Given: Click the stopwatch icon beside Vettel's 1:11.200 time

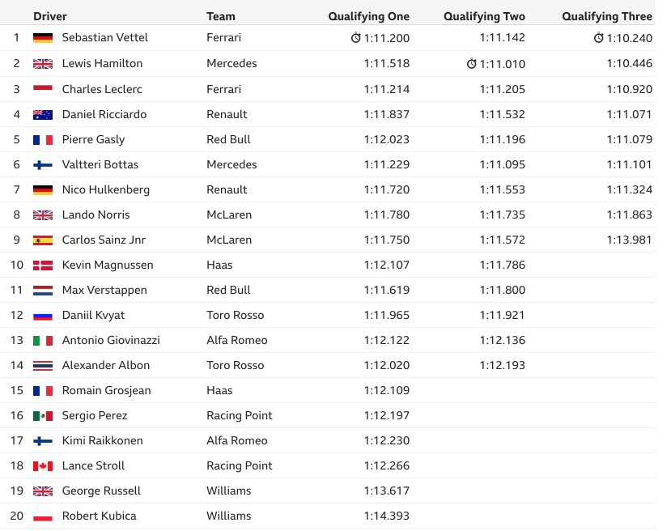Looking at the screenshot, I should click(x=355, y=38).
